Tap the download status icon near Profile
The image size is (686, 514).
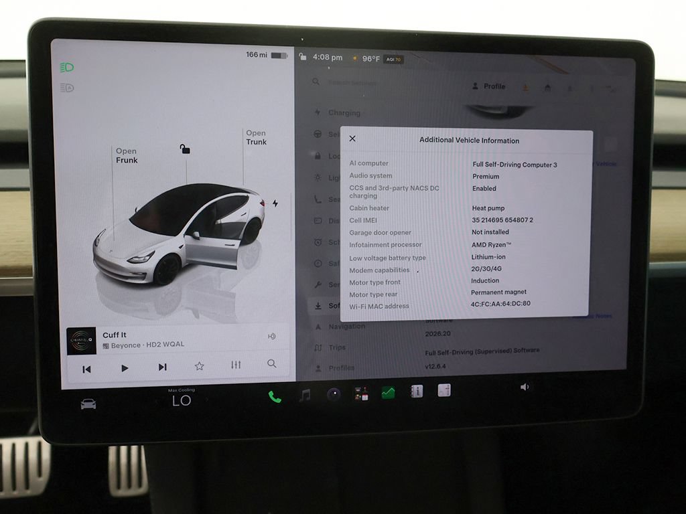coord(526,88)
